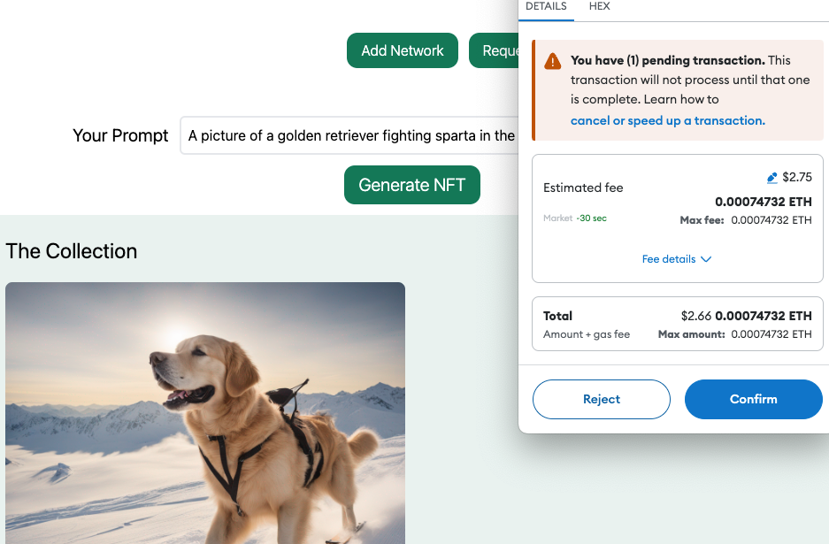Click the orange warning triangle icon
Image resolution: width=829 pixels, height=544 pixels.
553,61
